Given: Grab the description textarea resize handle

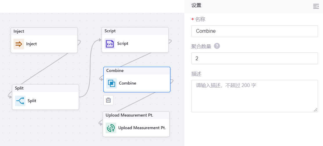Looking at the screenshot, I should click(x=316, y=110).
